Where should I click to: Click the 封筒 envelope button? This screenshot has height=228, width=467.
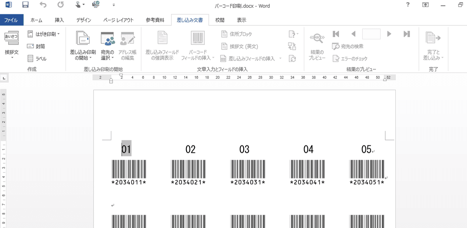coord(36,46)
